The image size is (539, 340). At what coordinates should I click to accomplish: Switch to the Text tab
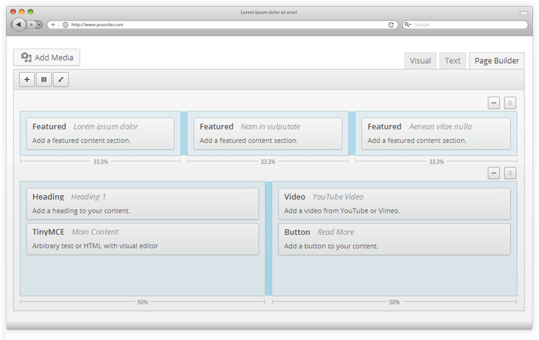click(452, 61)
